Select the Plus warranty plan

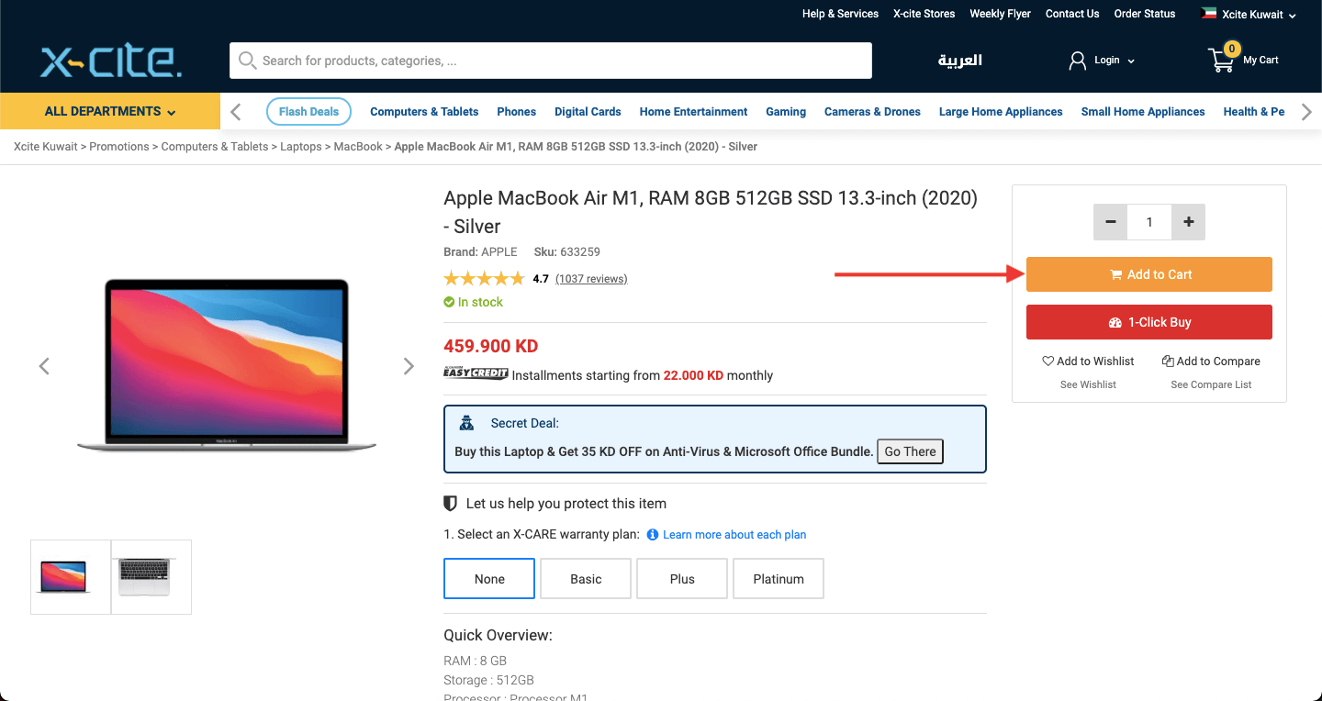click(x=681, y=578)
